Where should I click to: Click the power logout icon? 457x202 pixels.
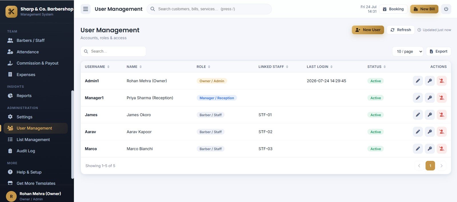click(x=446, y=9)
